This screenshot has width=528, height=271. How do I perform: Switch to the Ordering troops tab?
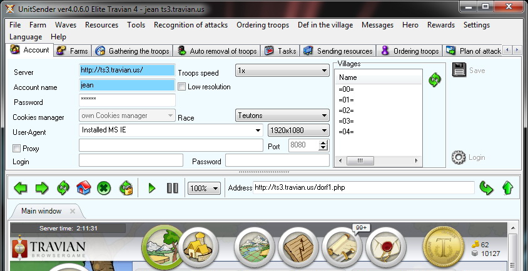[x=410, y=51]
